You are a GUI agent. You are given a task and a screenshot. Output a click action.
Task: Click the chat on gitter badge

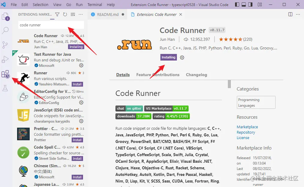(x=129, y=108)
